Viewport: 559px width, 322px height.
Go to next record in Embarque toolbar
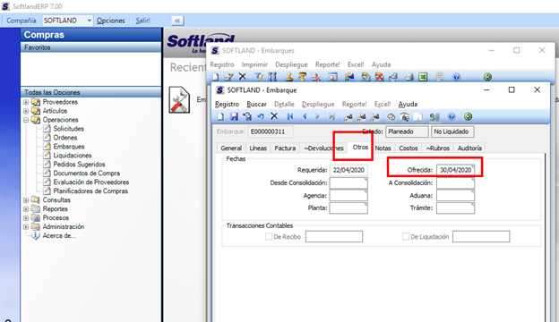(x=317, y=116)
